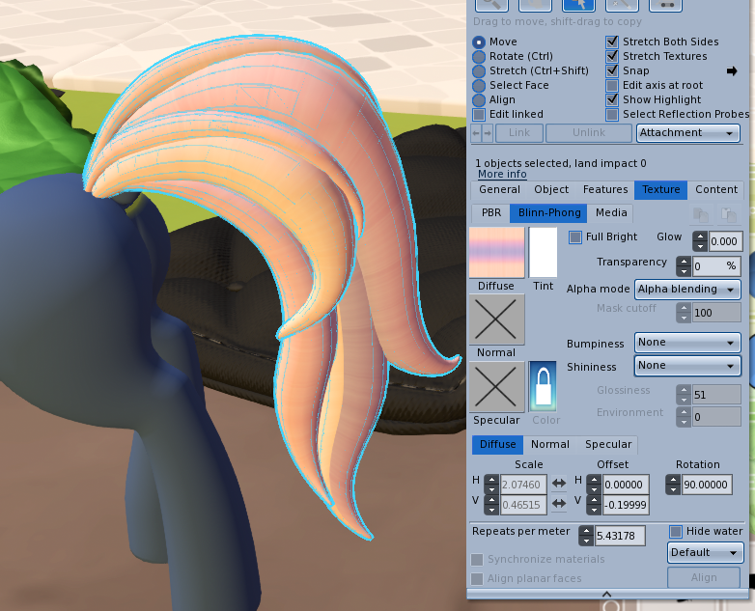Select the Move hand tool
Image resolution: width=755 pixels, height=611 pixels.
[x=535, y=5]
